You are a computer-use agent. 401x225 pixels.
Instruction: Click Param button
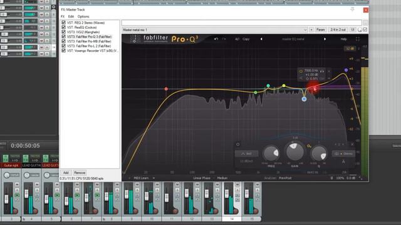pyautogui.click(x=320, y=30)
